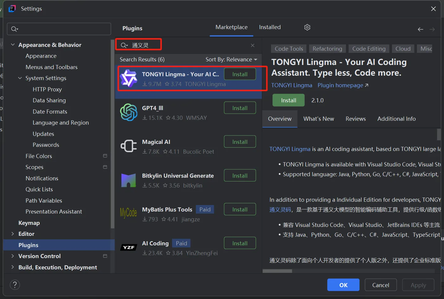The width and height of the screenshot is (444, 299).
Task: Select Menus and Toolbars
Action: (51, 67)
